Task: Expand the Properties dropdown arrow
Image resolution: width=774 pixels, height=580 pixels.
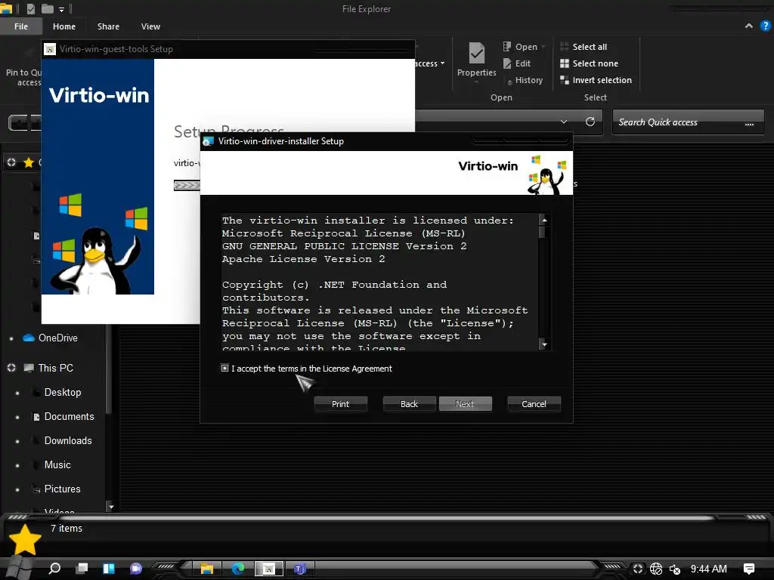Action: point(477,82)
